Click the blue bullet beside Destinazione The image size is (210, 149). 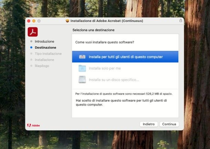click(31, 47)
